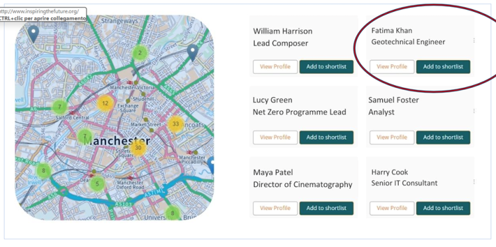Add Fatima Khan to shortlist
This screenshot has width=496, height=247.
coord(443,67)
